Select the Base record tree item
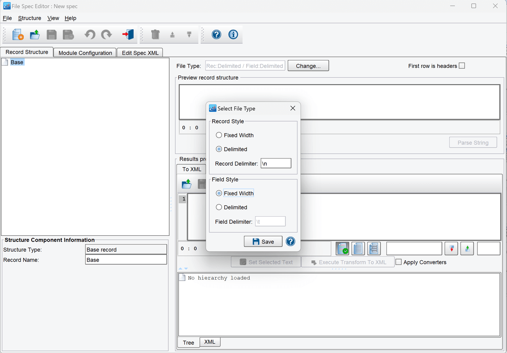Image resolution: width=507 pixels, height=353 pixels. [17, 62]
